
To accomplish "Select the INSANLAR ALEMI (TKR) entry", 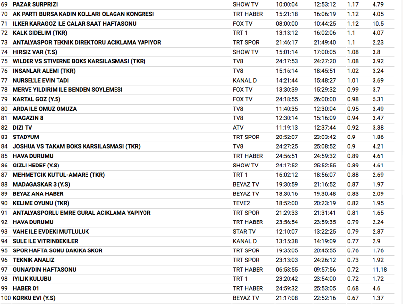I will [44, 71].
